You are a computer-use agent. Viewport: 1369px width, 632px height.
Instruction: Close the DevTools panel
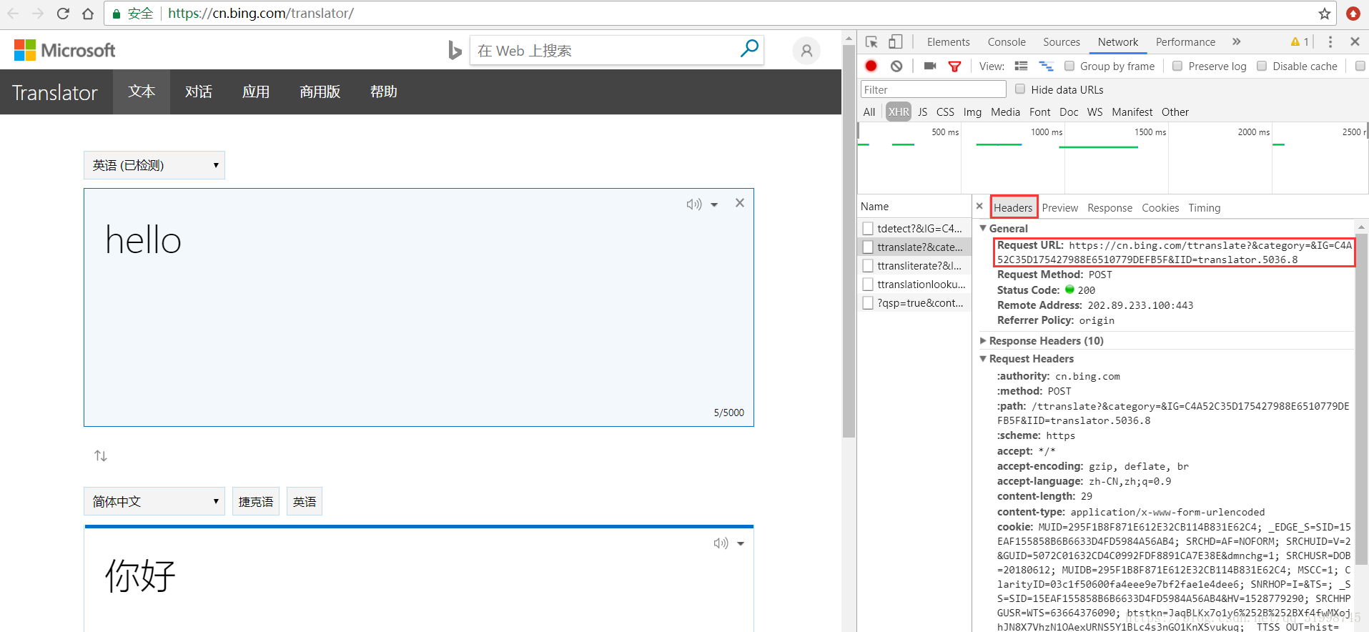coord(1355,41)
